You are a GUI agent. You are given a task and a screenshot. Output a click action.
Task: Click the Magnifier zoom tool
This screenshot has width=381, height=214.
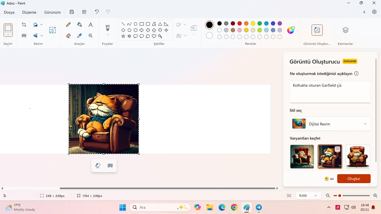pos(91,36)
